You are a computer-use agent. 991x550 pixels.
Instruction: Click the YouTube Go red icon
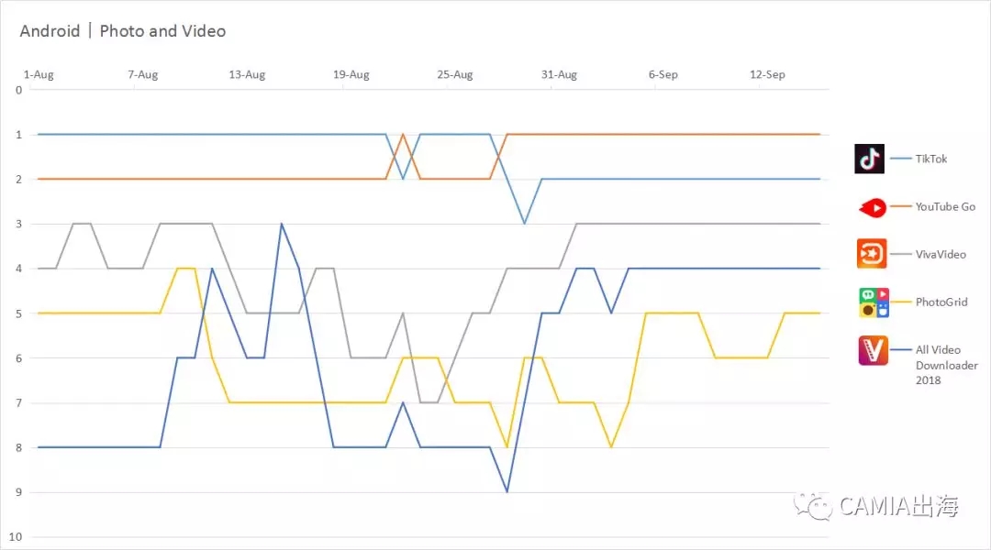873,207
